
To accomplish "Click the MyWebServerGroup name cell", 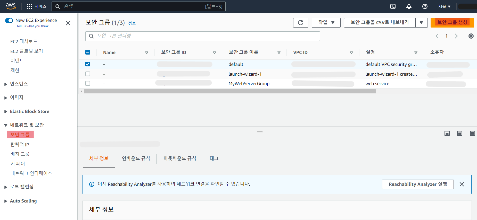I will [x=249, y=84].
